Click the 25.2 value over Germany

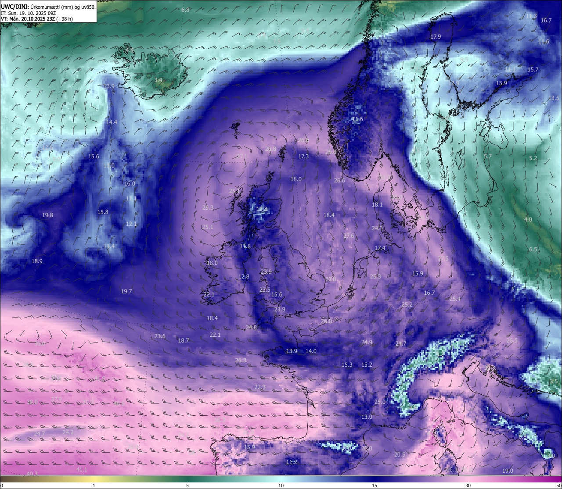(x=407, y=305)
